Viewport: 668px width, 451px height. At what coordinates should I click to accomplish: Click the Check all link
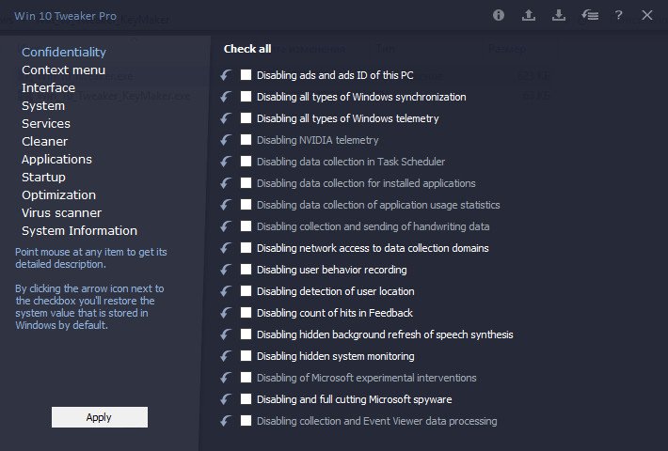247,49
